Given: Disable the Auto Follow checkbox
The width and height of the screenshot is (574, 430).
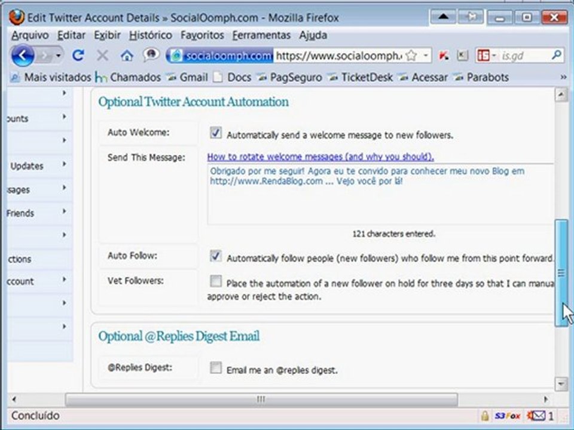Looking at the screenshot, I should pyautogui.click(x=216, y=256).
